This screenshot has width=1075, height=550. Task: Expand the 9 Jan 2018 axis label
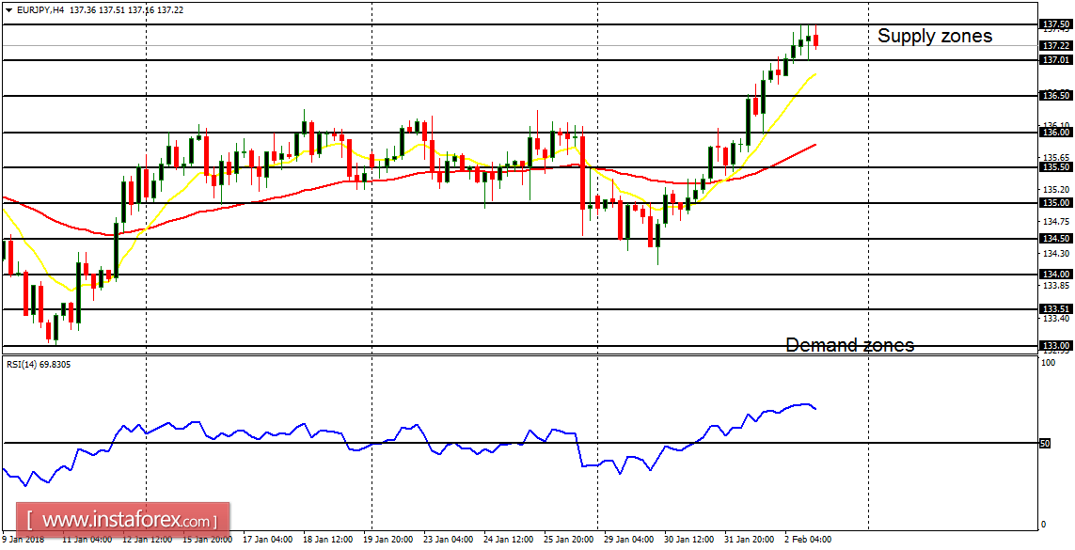(x=24, y=541)
